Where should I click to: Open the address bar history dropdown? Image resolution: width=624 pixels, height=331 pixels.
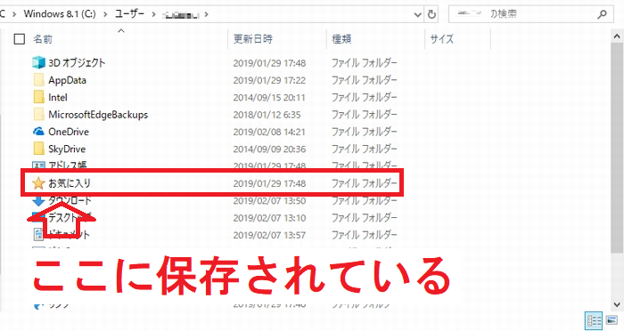[417, 15]
